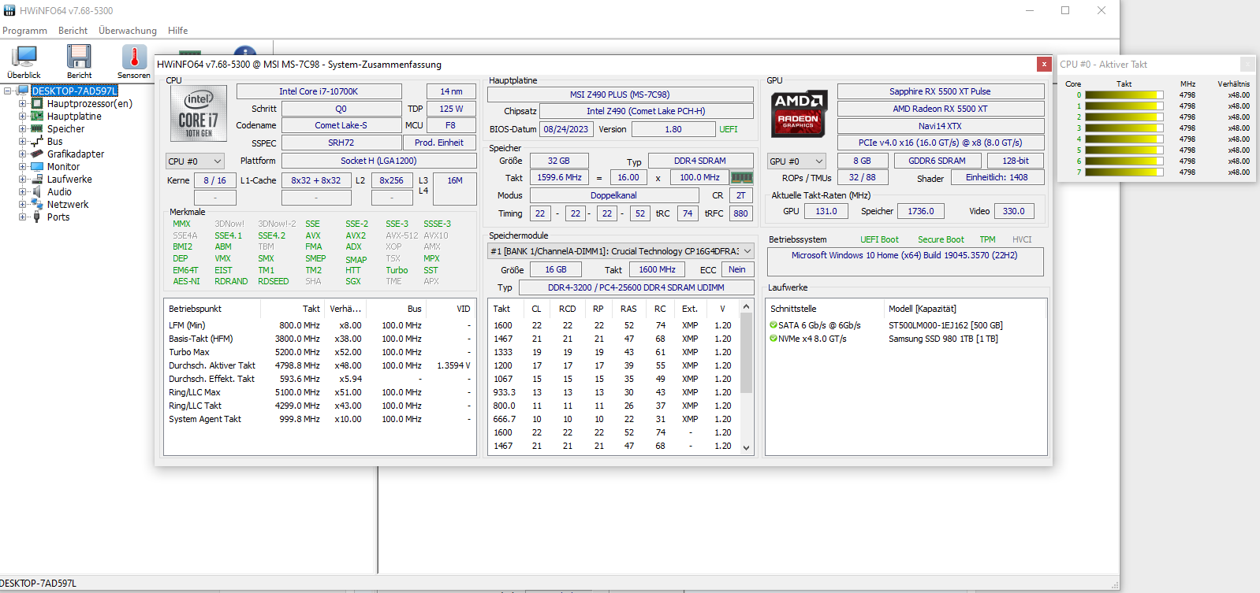The image size is (1260, 593).
Task: Click the Comet Lake-S codename field
Action: 341,125
